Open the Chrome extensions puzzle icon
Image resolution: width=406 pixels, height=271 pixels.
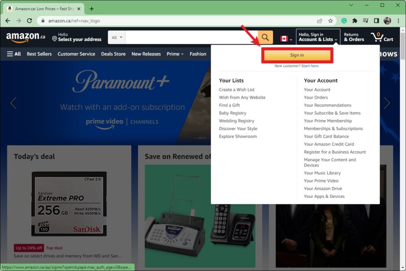[355, 21]
